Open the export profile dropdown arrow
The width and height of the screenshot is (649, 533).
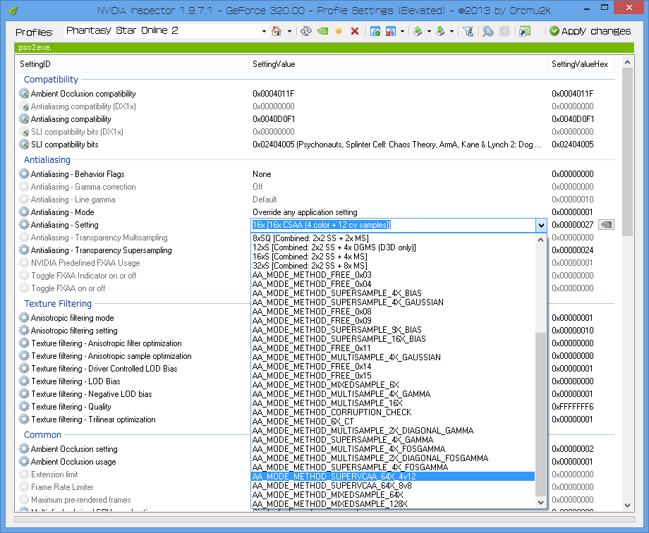[x=429, y=32]
